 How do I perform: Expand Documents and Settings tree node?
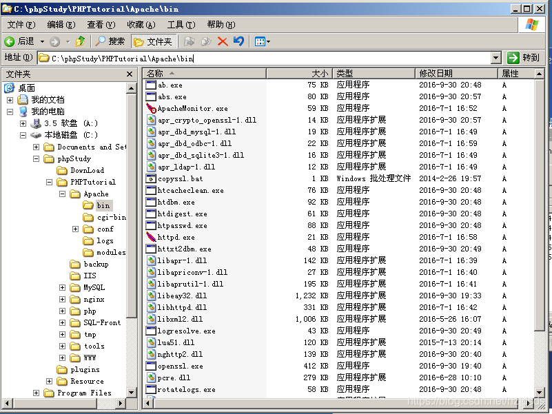point(36,147)
